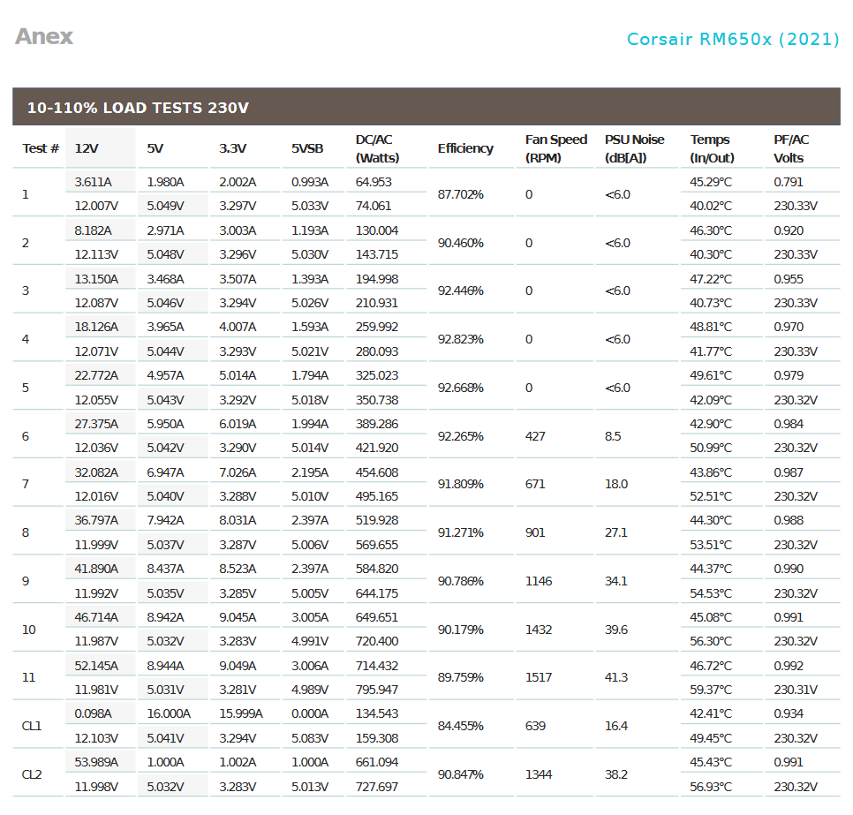Image resolution: width=853 pixels, height=815 pixels.
Task: Click the 90.786% efficiency cell
Action: click(x=460, y=581)
